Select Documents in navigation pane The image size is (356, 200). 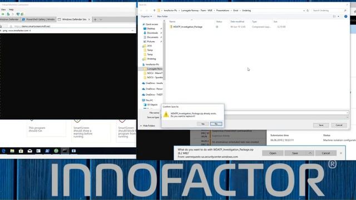pos(152,37)
